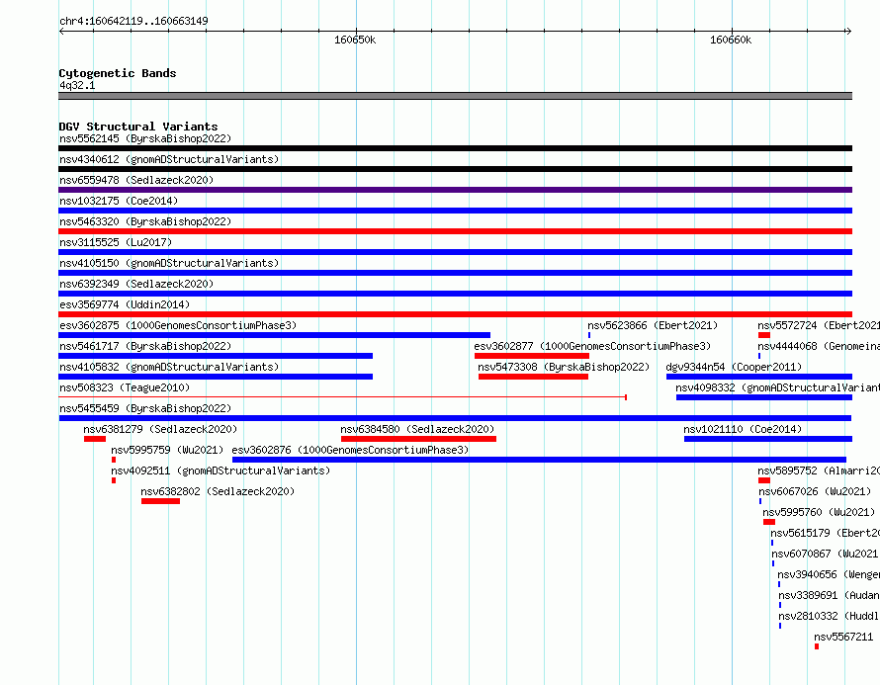Screen dimensions: 880x685
Task: Click the blue esv3602876 feature bar
Action: 539,460
